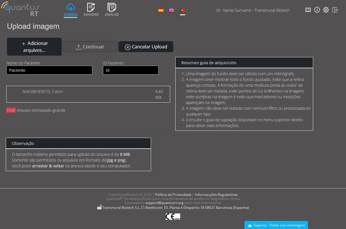Open the Subida upload tab
Viewport: 346px width, 229px height.
(70, 10)
